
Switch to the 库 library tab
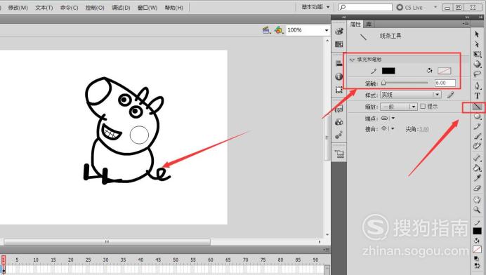click(368, 24)
